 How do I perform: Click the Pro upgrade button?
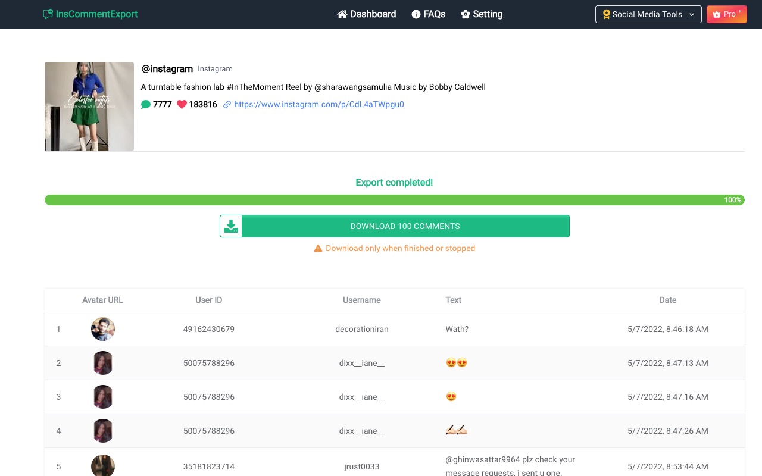click(x=727, y=14)
